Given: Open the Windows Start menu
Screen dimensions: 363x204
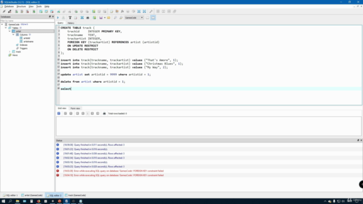Looking at the screenshot, I should (3, 201).
